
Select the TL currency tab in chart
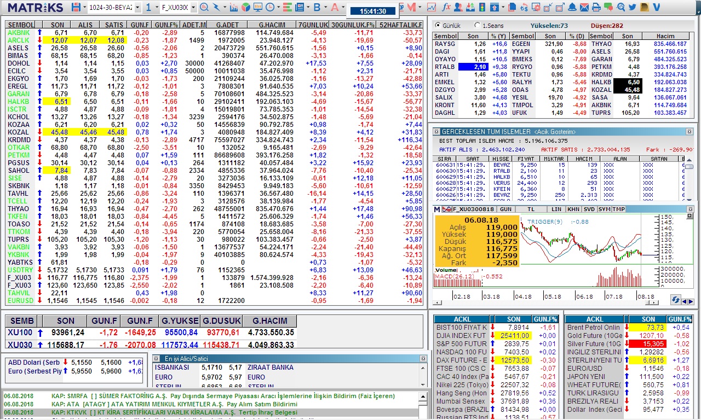pyautogui.click(x=531, y=209)
